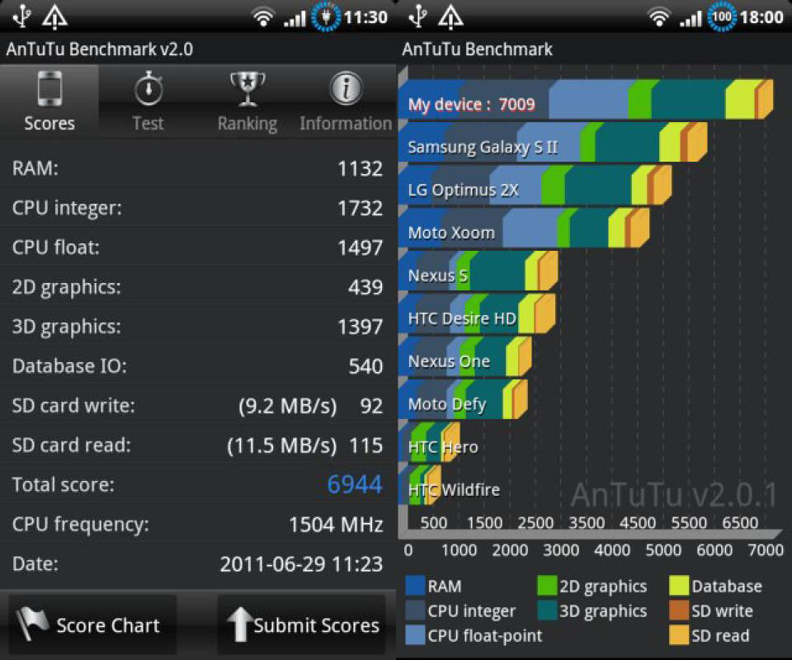Tap the Information 'i' icon

tap(346, 88)
